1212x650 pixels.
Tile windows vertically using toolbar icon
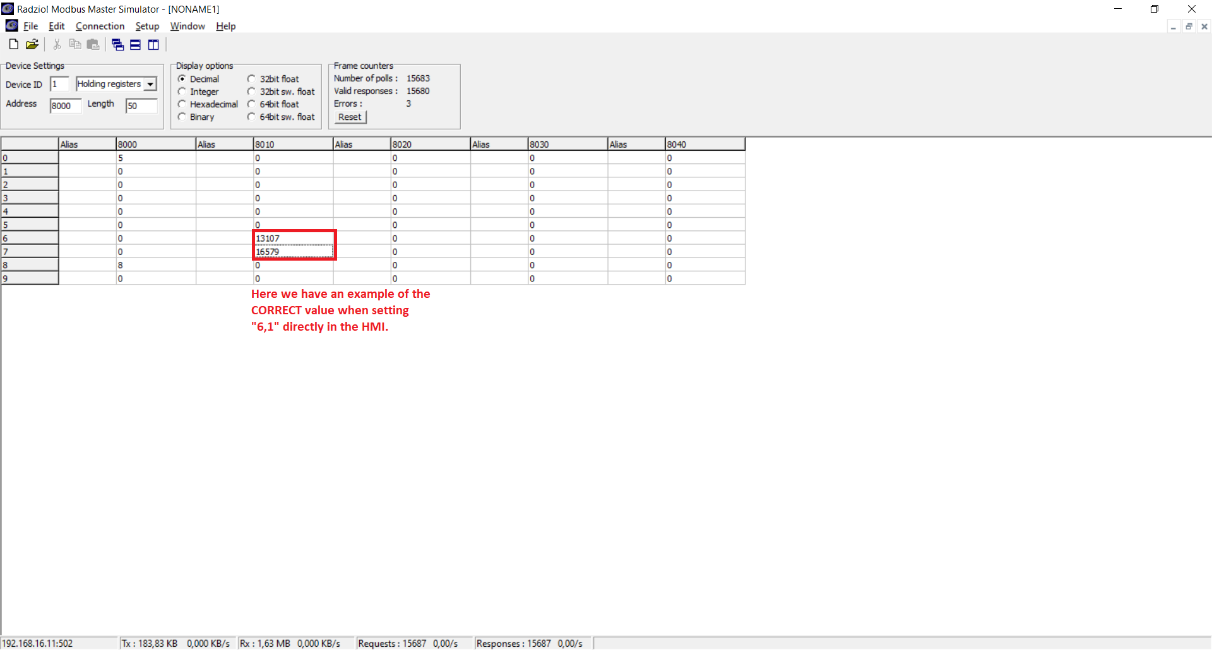coord(153,44)
